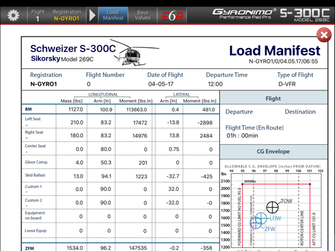Click Center Seat arm value 80.0
335x251 pixels.
click(x=106, y=149)
